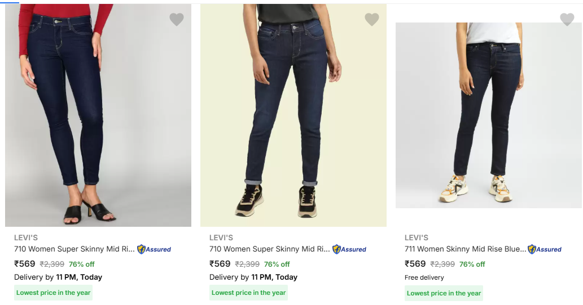Click the Lowest price tag under the red-top product
The image size is (583, 305).
point(53,293)
